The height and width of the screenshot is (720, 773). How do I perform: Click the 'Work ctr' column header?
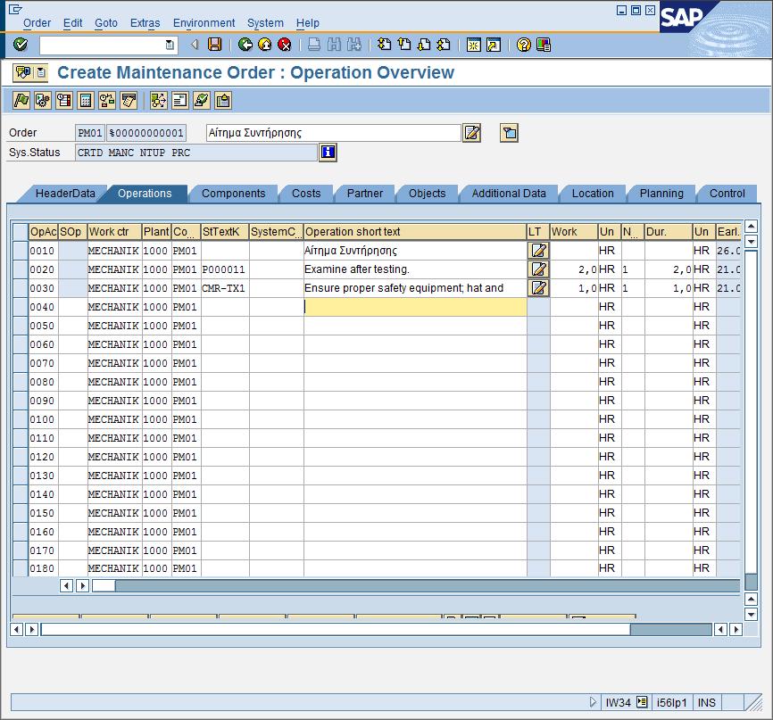tap(115, 232)
